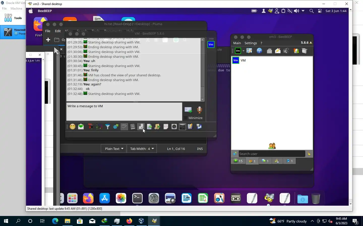Viewport: 363px width, 226px height.
Task: Switch to the blue saved-chats tab showing 1
Action: tap(289, 161)
